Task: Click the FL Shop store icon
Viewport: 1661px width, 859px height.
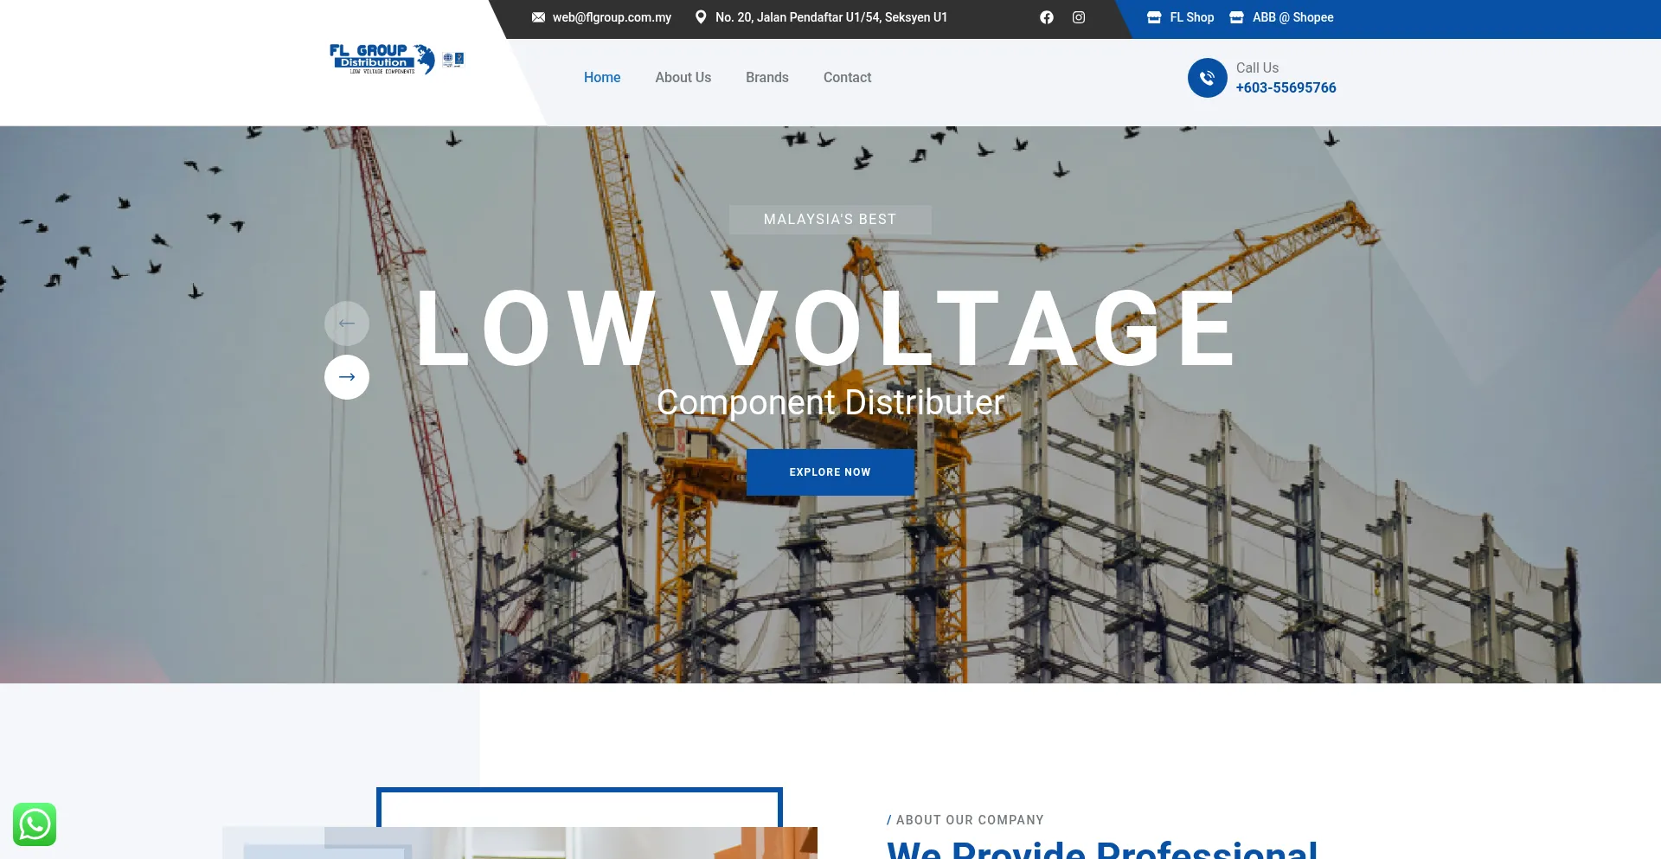Action: [x=1154, y=17]
